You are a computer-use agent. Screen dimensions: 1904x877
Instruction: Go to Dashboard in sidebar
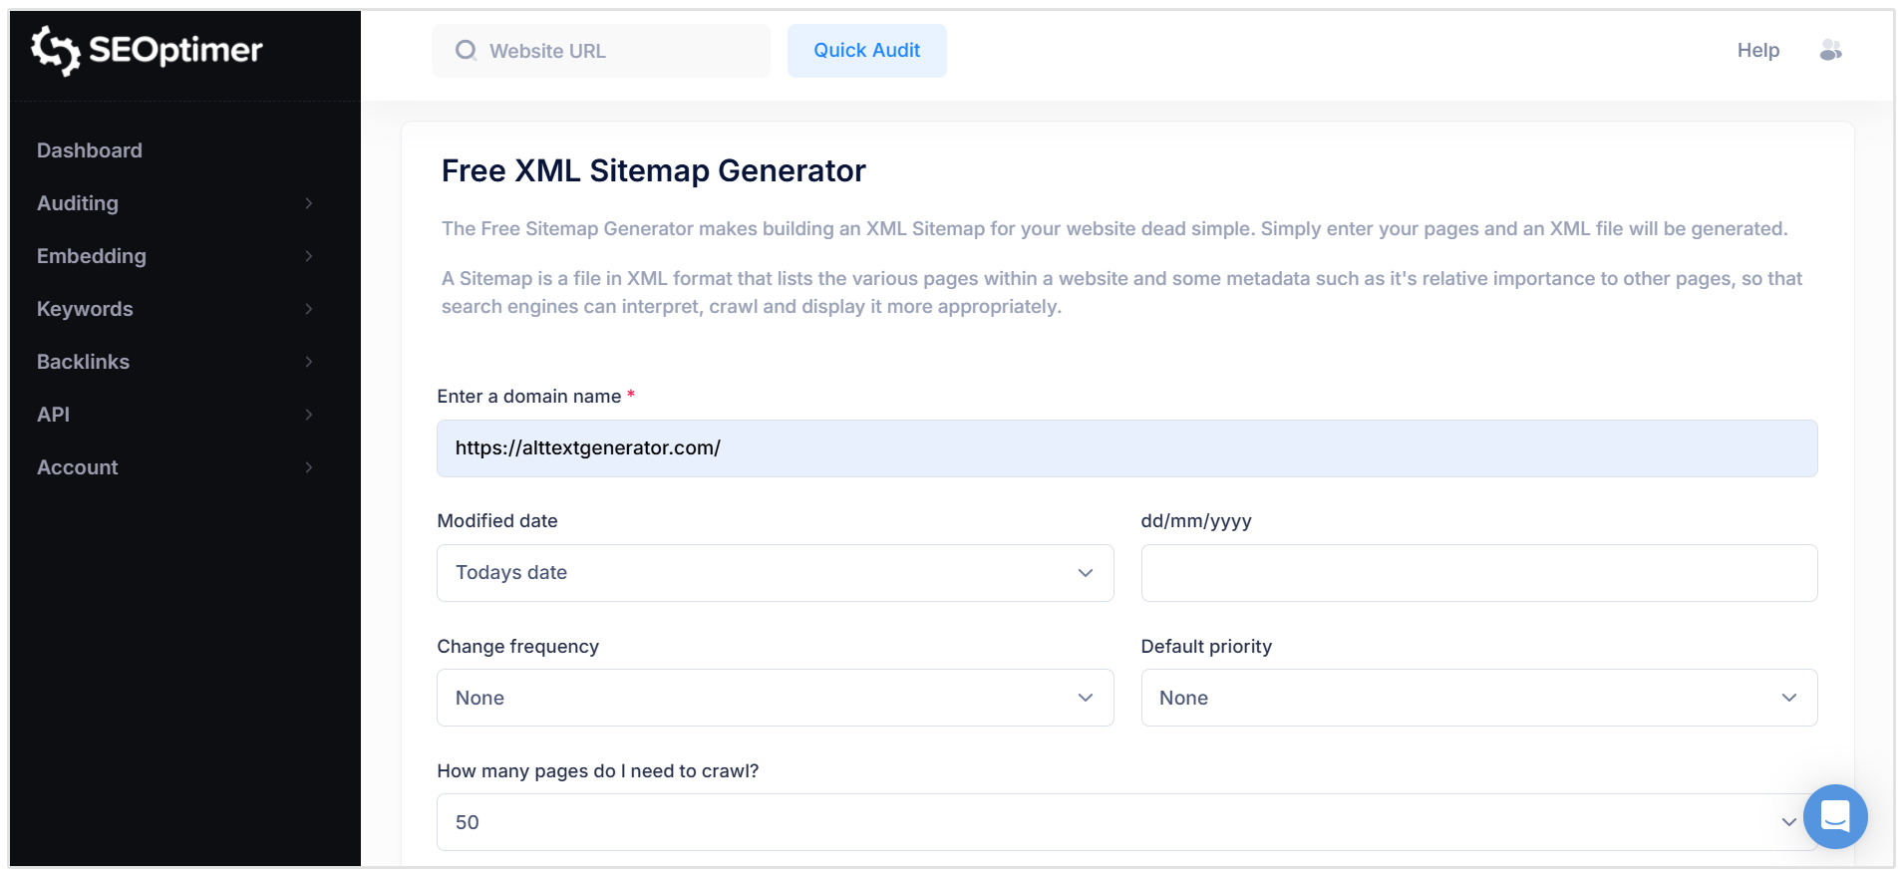coord(90,150)
